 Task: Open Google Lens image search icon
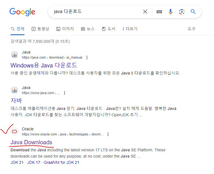pos(182,12)
